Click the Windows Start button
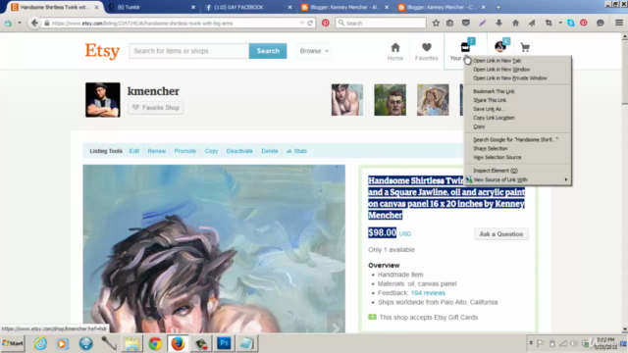The image size is (628, 353). [x=13, y=343]
